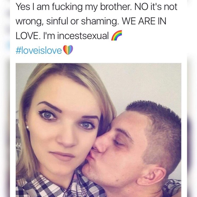Click the 'WE ARE IN' capitalized text
This screenshot has width=197, height=197.
[x=144, y=21]
